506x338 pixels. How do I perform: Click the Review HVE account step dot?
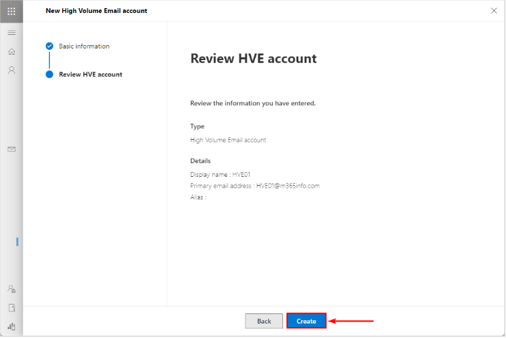(49, 74)
